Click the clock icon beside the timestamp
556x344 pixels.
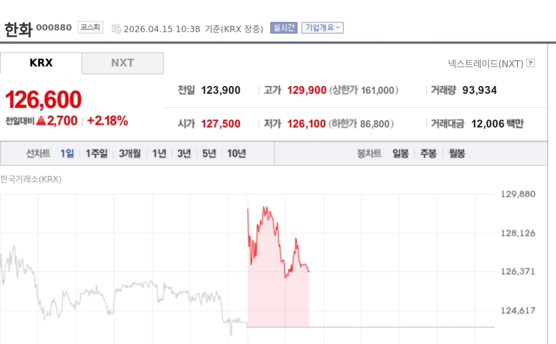[116, 28]
